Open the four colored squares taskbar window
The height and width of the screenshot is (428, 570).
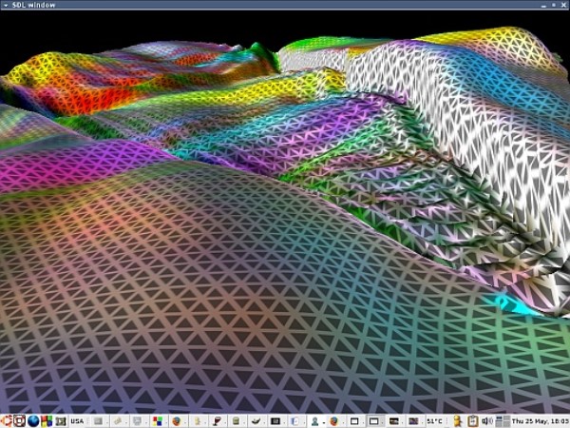point(157,420)
